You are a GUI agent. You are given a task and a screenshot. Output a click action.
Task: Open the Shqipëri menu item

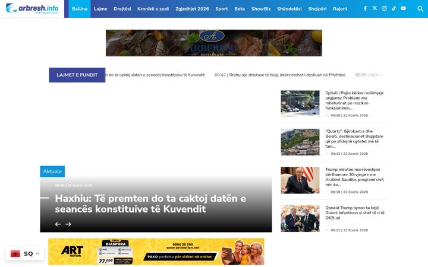(317, 9)
